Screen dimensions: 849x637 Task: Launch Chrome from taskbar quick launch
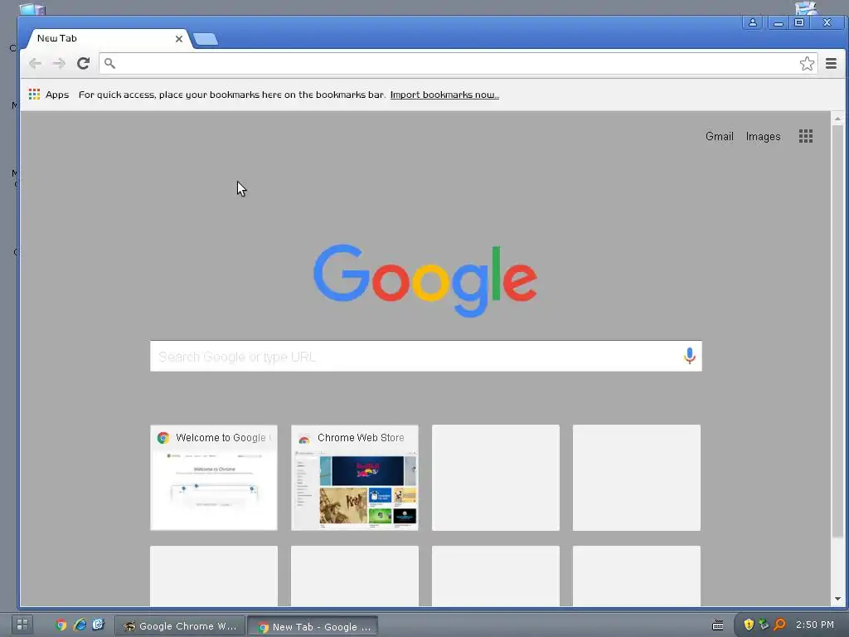point(61,625)
